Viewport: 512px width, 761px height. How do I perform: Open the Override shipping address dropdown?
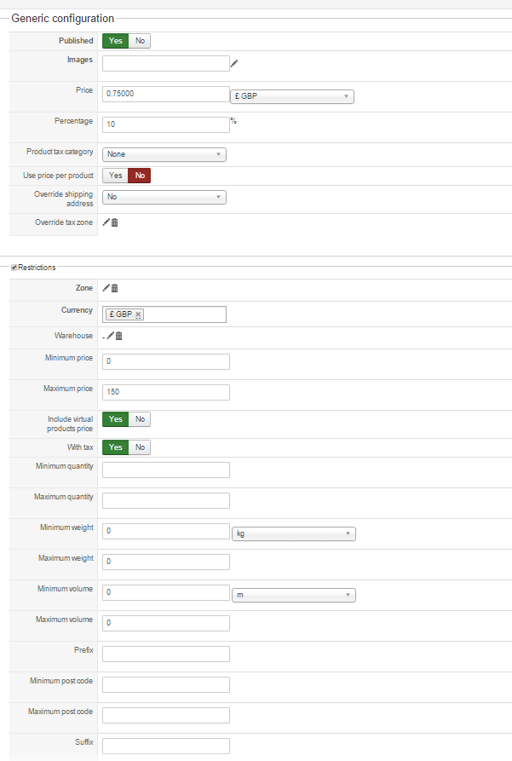click(164, 197)
